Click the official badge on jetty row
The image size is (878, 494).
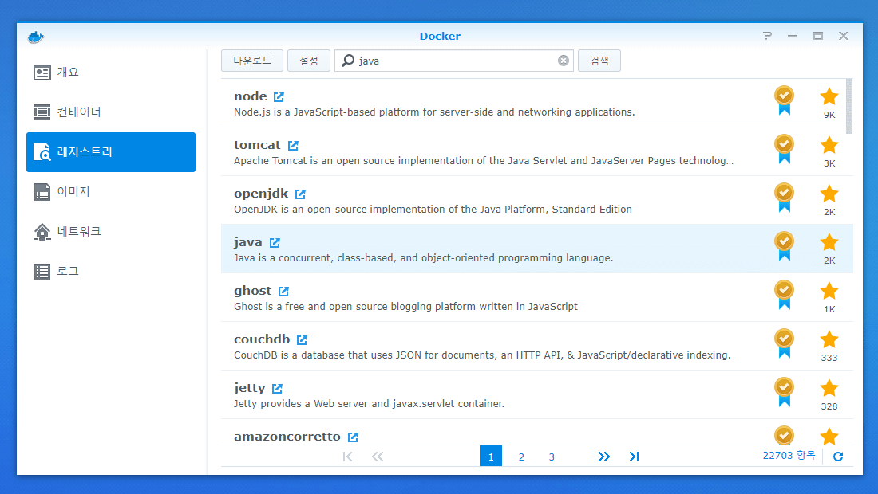(784, 392)
